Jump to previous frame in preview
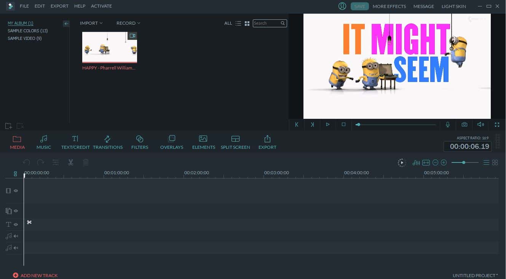This screenshot has width=506, height=279. pos(297,125)
